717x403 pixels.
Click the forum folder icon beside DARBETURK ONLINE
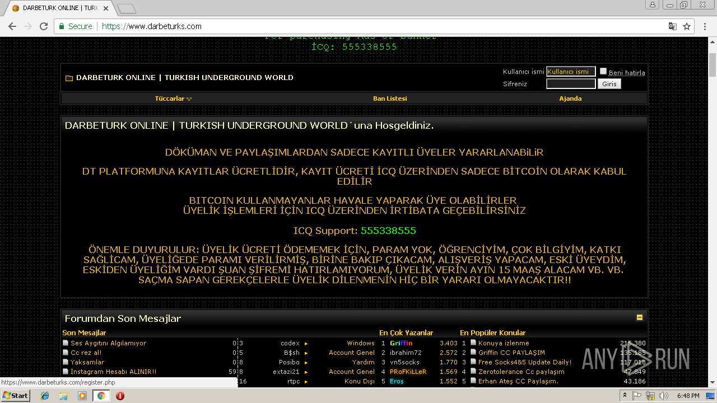(x=69, y=78)
